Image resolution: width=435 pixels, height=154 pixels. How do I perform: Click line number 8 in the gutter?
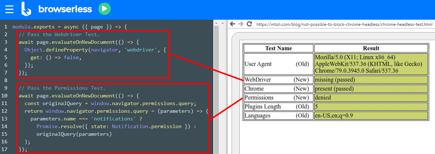5,81
